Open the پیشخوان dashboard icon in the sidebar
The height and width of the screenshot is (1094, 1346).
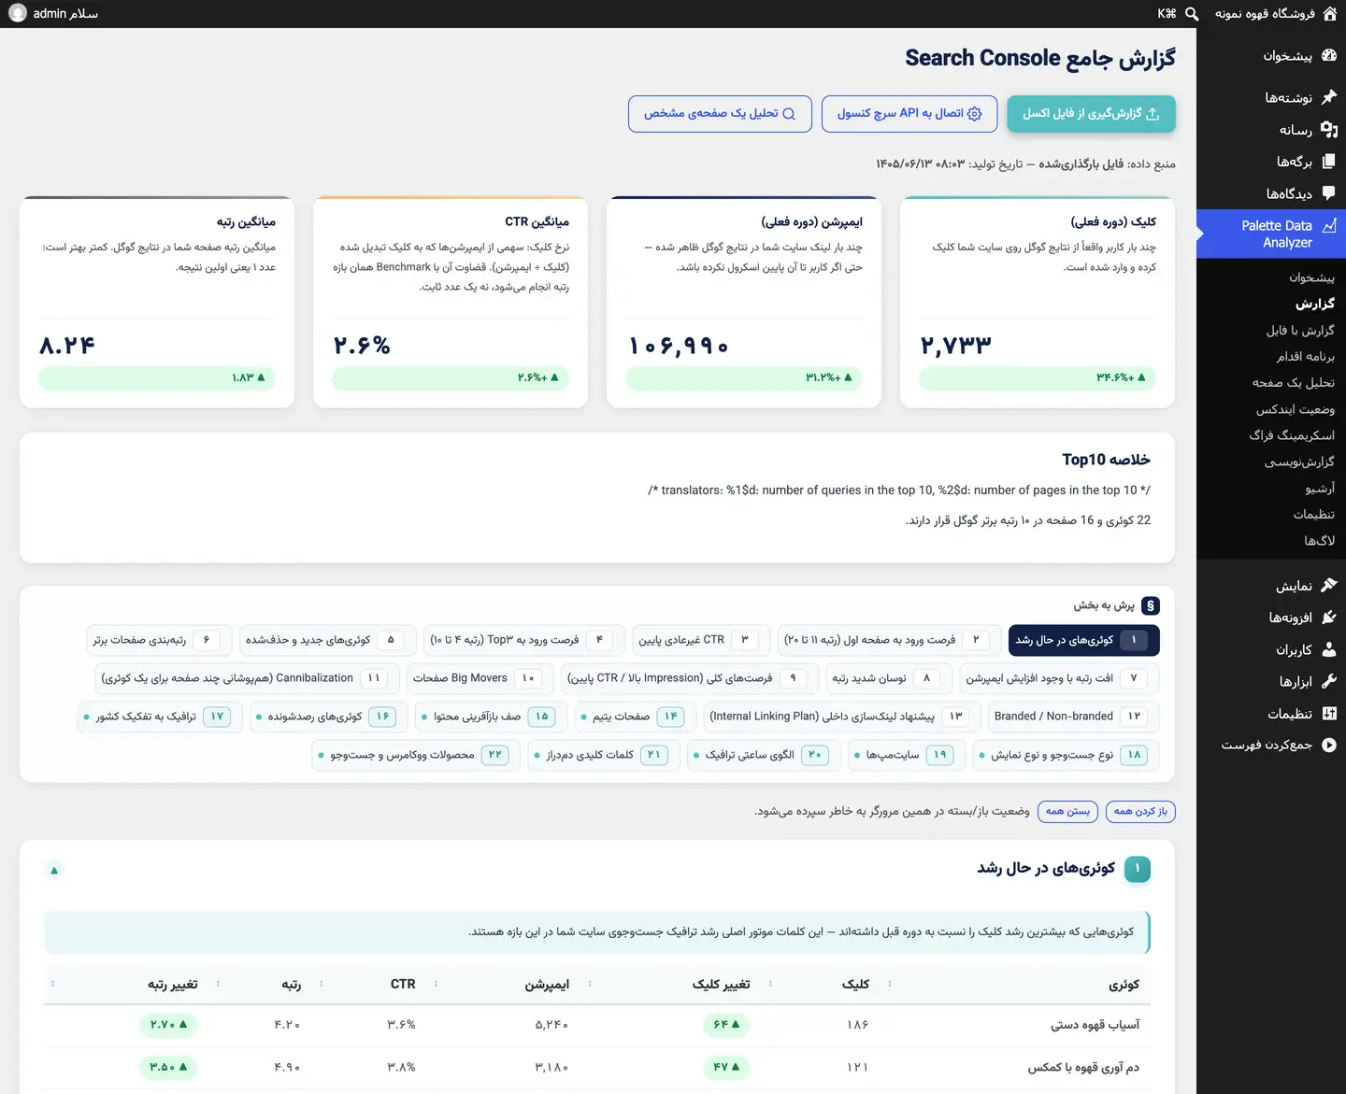1329,56
